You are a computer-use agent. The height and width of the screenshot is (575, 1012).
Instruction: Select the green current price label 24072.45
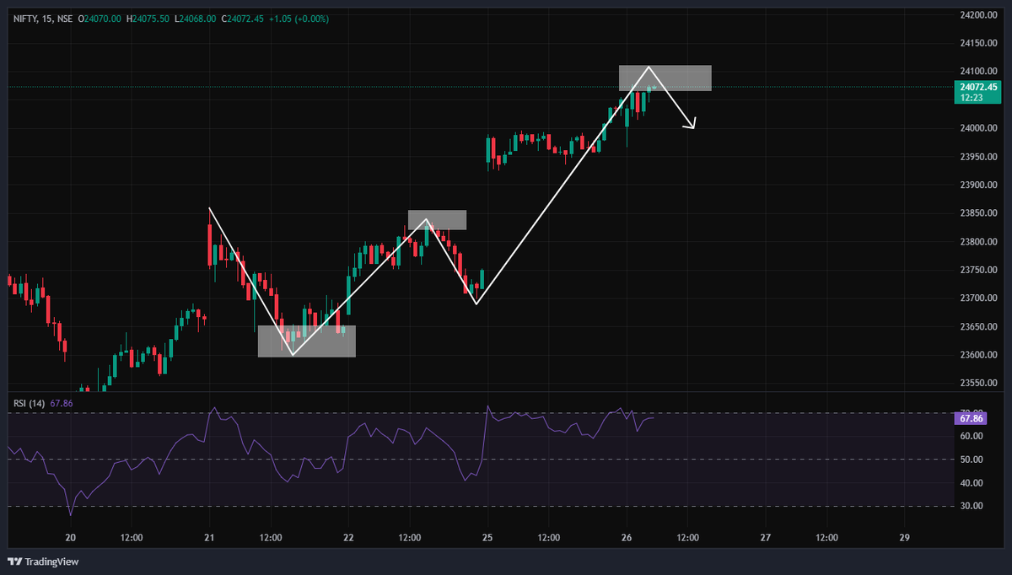977,92
